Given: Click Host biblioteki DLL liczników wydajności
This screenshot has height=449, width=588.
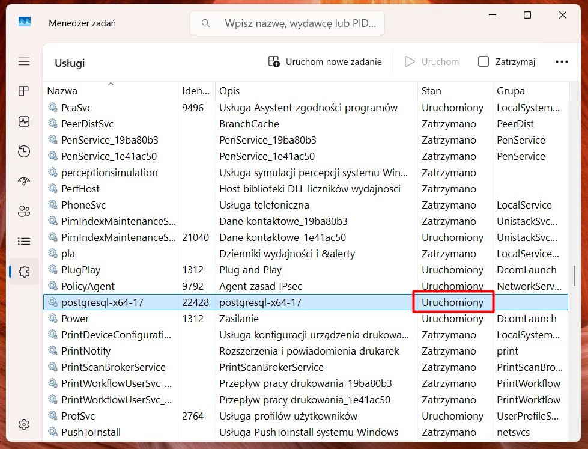Looking at the screenshot, I should point(310,189).
